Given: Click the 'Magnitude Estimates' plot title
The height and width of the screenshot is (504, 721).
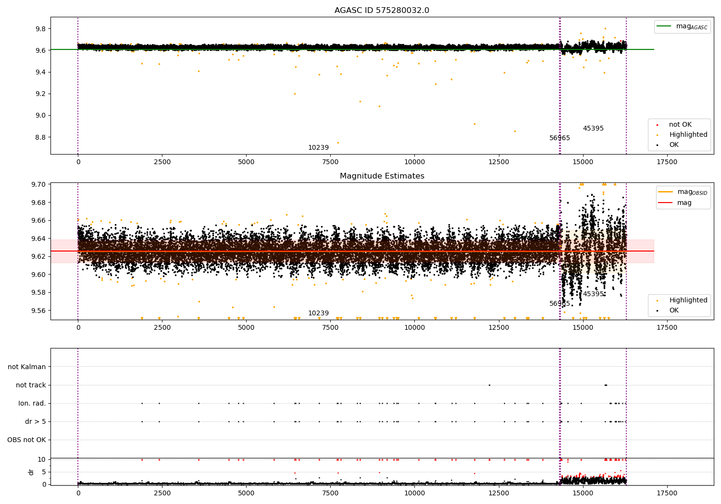Looking at the screenshot, I should (382, 176).
